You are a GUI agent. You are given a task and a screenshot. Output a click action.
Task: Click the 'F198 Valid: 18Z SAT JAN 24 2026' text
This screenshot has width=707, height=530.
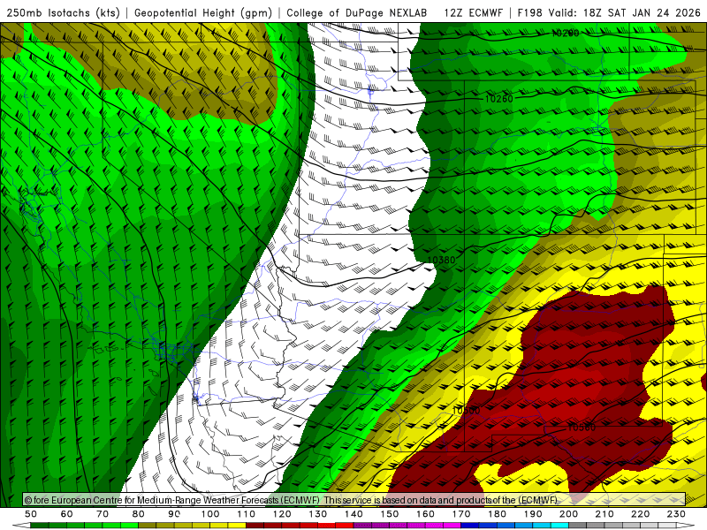(609, 12)
